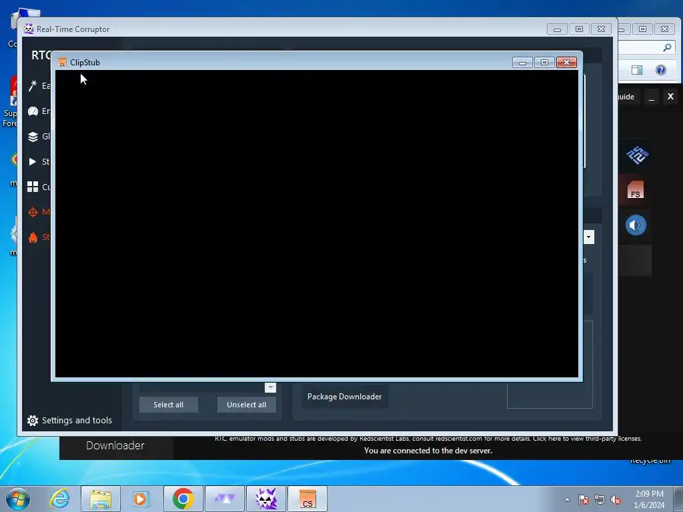The image size is (683, 512).
Task: Maximize the ClipStub window
Action: pyautogui.click(x=544, y=62)
